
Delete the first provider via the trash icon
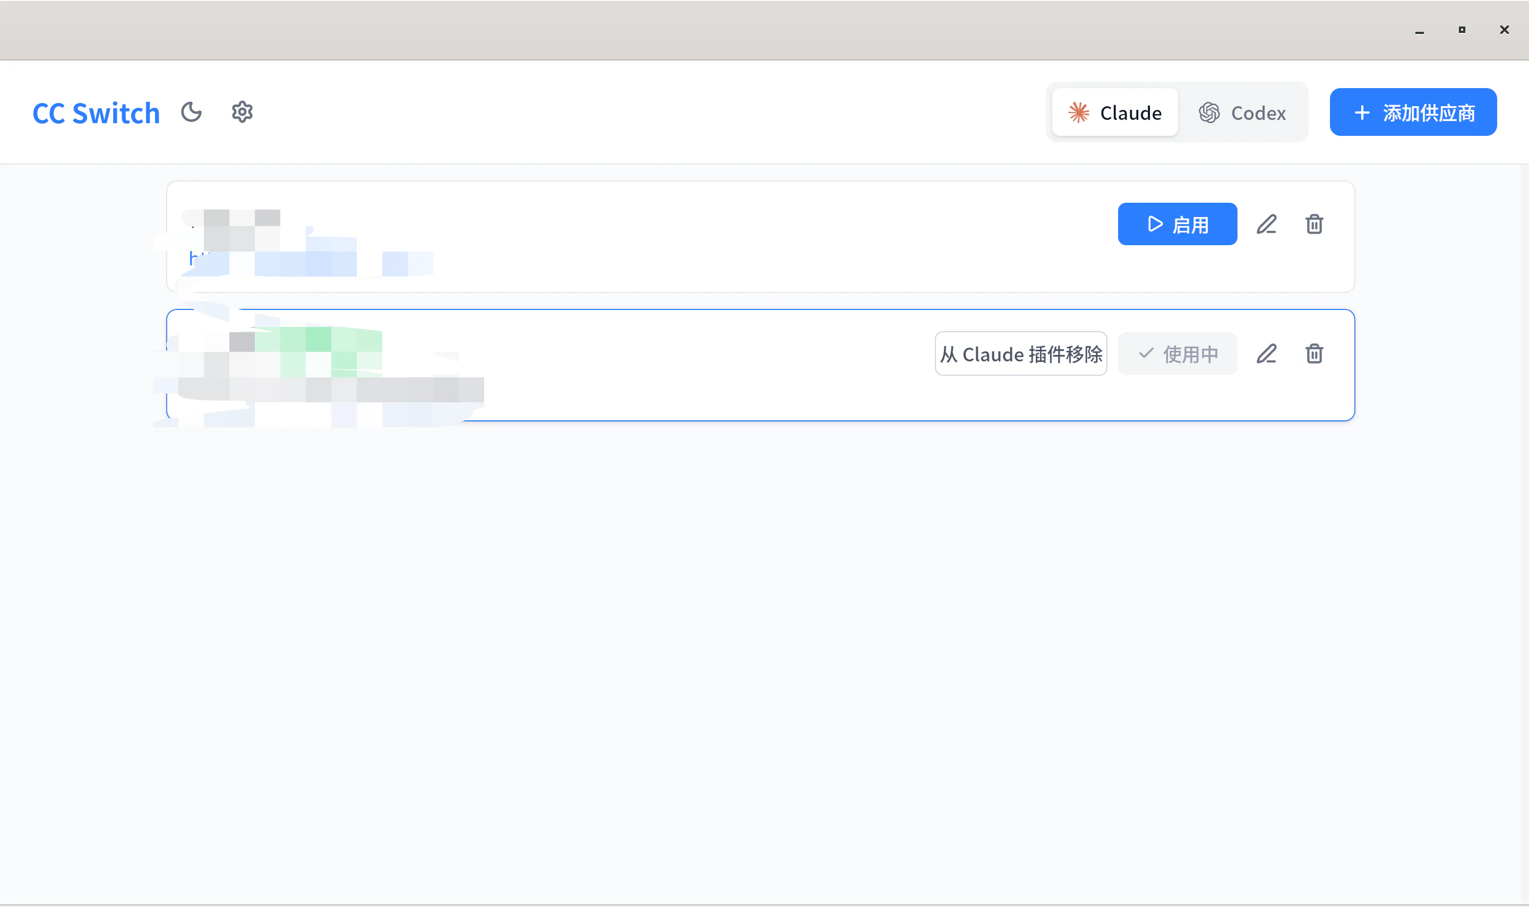tap(1314, 224)
